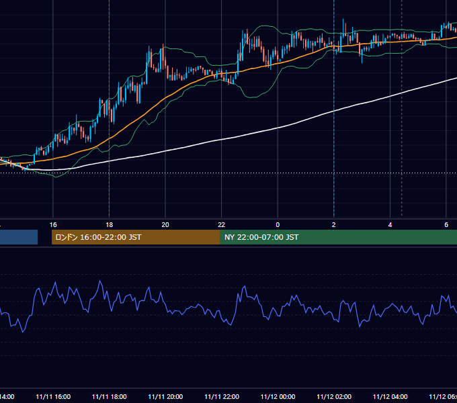Select the ロンドン 16:00-22:00 JST session bar
The width and height of the screenshot is (457, 403).
(x=136, y=237)
